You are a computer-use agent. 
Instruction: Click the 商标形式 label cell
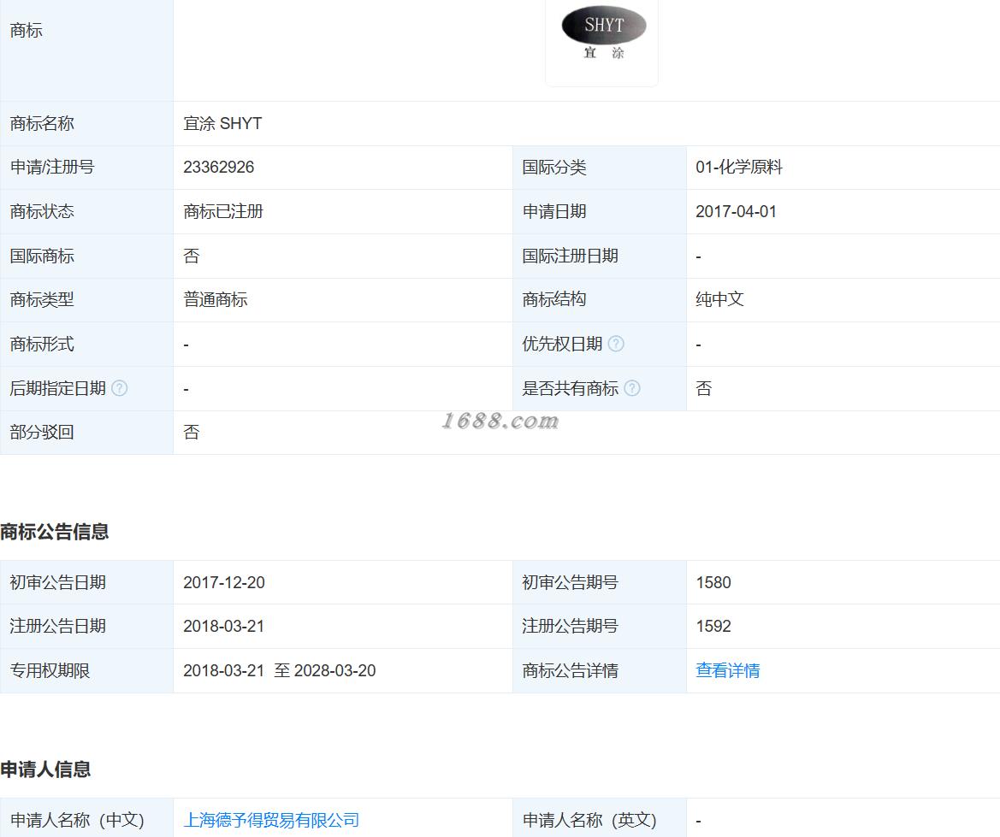pos(86,345)
